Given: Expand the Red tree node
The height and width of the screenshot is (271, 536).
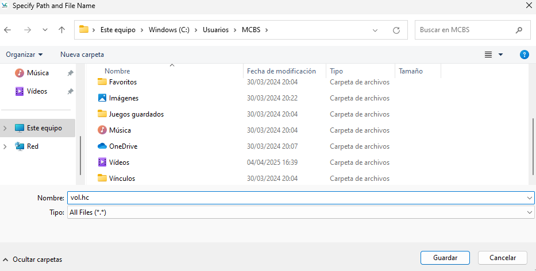Looking at the screenshot, I should [6, 146].
